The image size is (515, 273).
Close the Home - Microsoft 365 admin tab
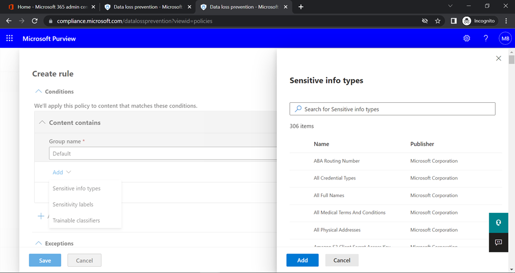pyautogui.click(x=93, y=7)
